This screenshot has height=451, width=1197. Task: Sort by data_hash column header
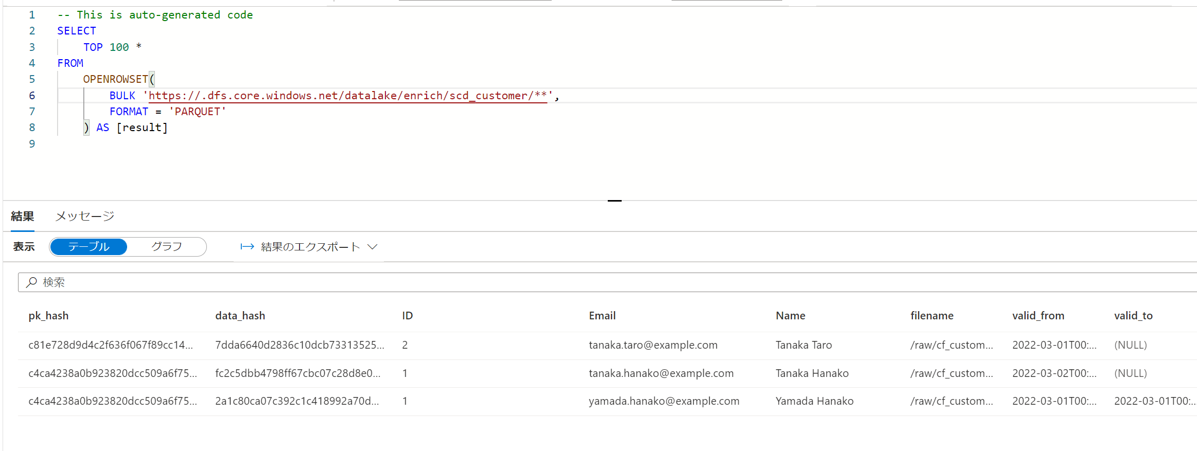click(240, 316)
